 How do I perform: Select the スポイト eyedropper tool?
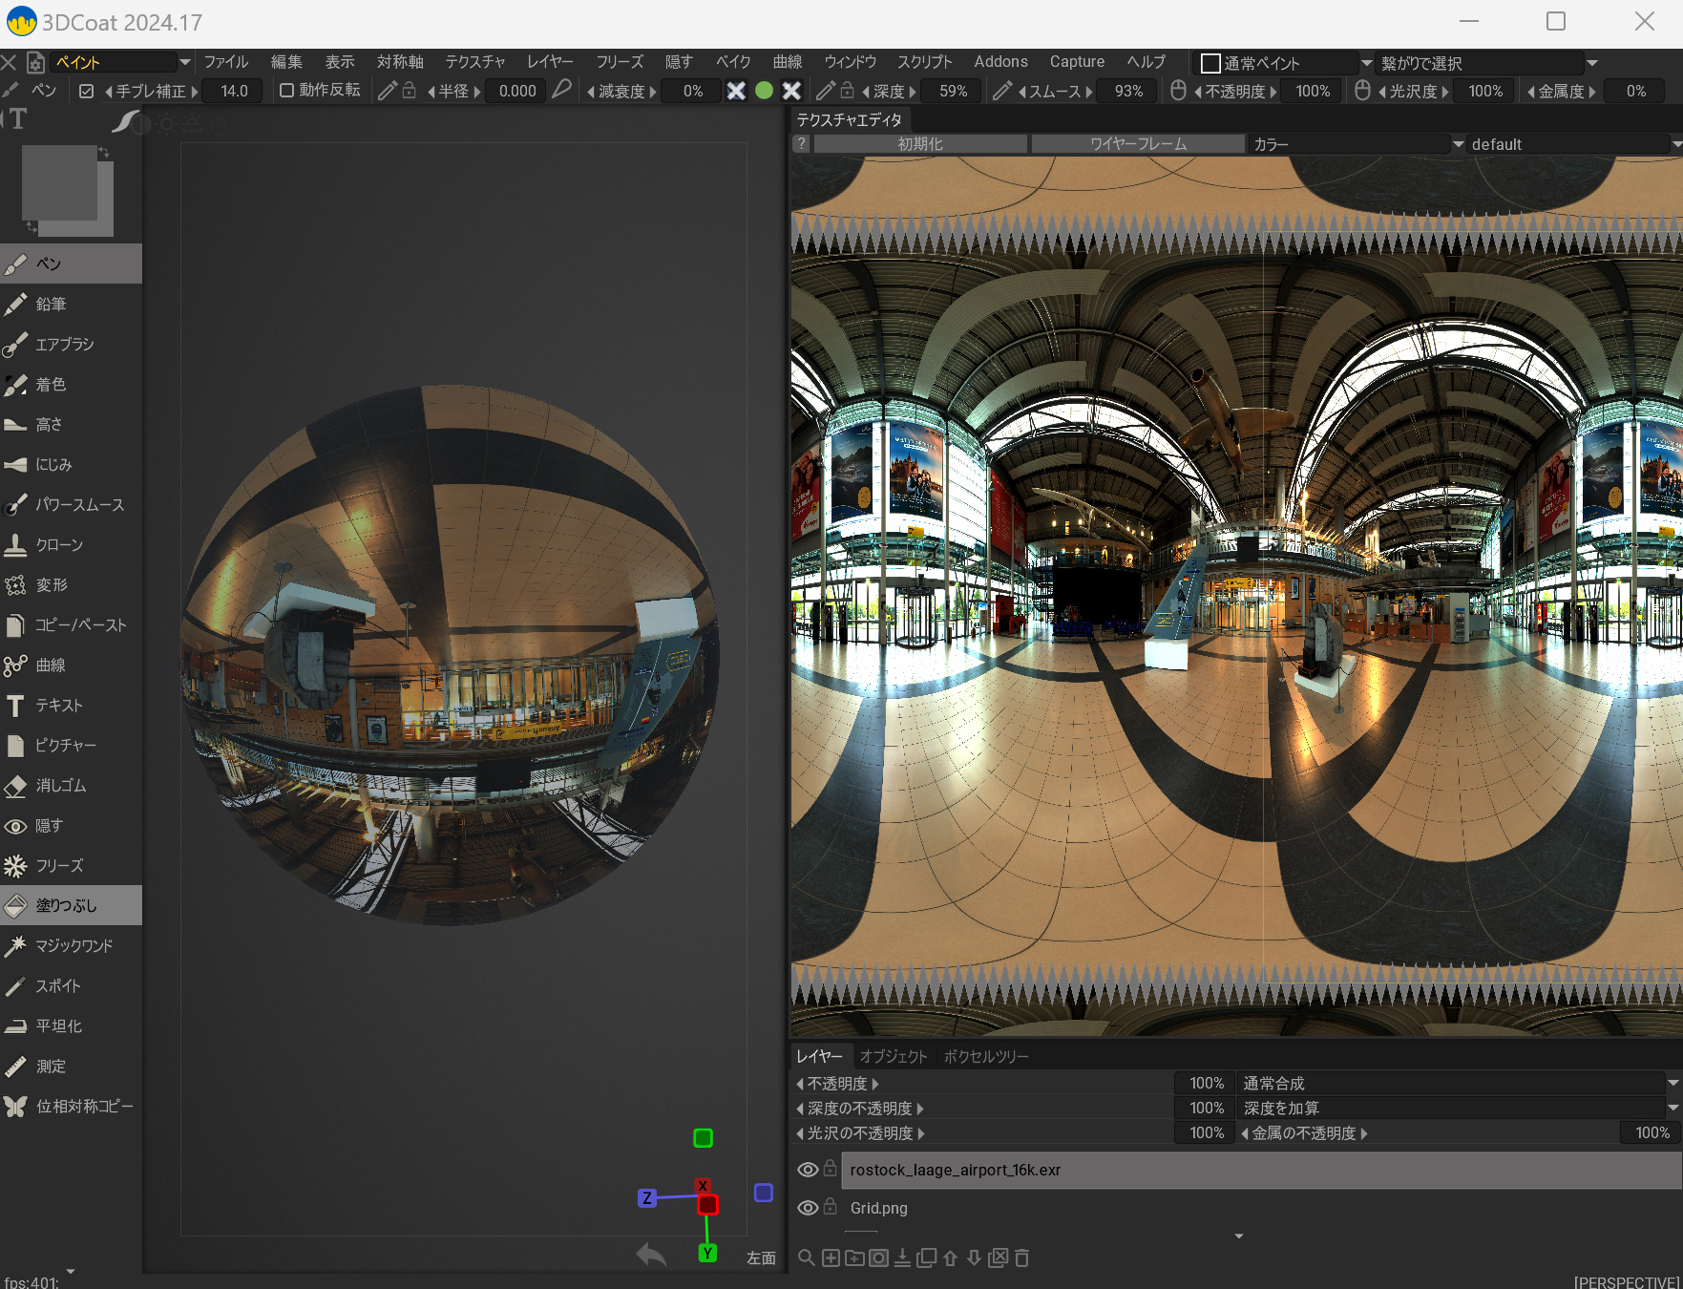57,986
